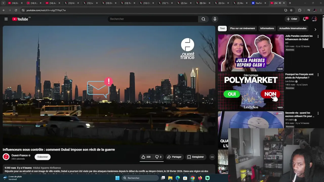The image size is (324, 182).
Task: Open the YouTube hamburger guide menu
Action: [6, 19]
